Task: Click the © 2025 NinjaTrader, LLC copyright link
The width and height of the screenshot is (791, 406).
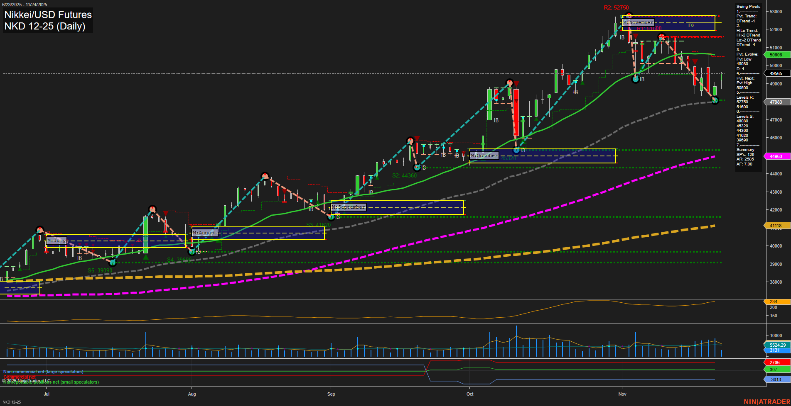Action: pos(27,380)
